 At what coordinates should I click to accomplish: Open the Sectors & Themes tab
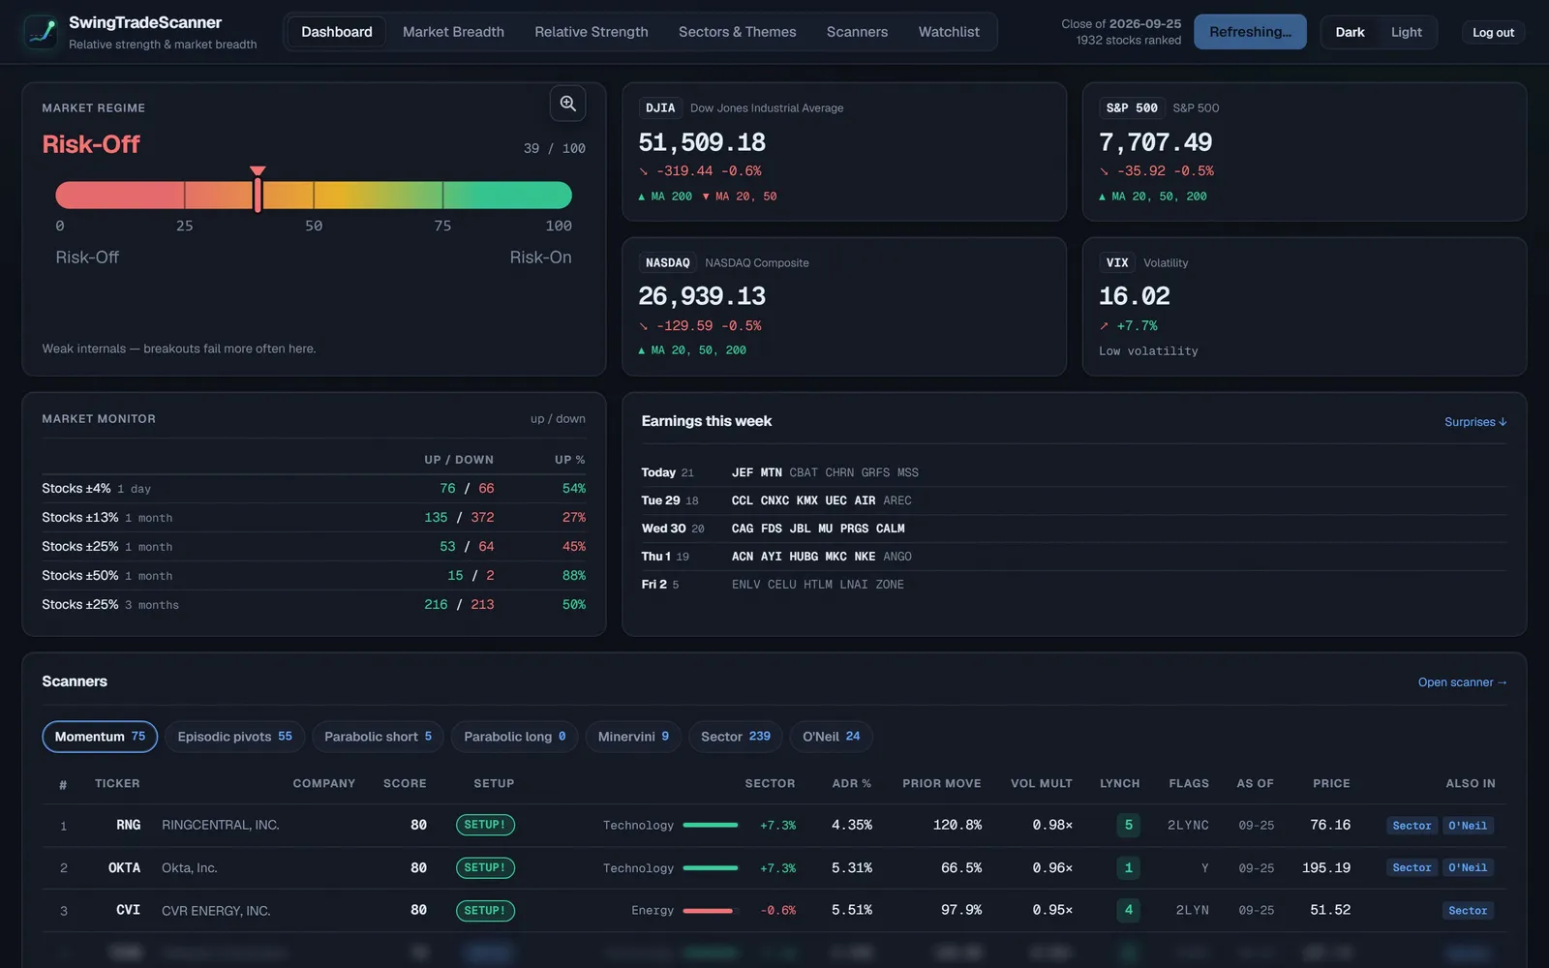click(738, 32)
